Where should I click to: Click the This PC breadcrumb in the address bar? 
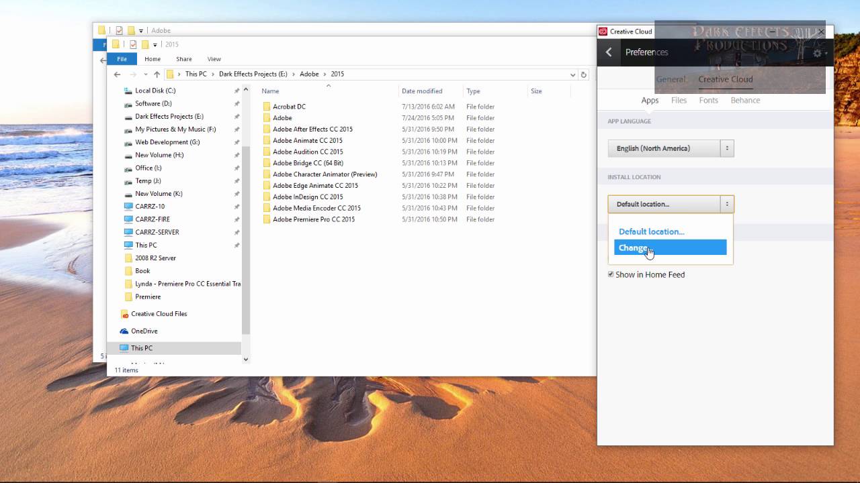pos(196,74)
